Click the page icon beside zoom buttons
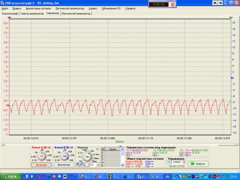Screen dimensions: 240x180 pyautogui.click(x=87, y=165)
